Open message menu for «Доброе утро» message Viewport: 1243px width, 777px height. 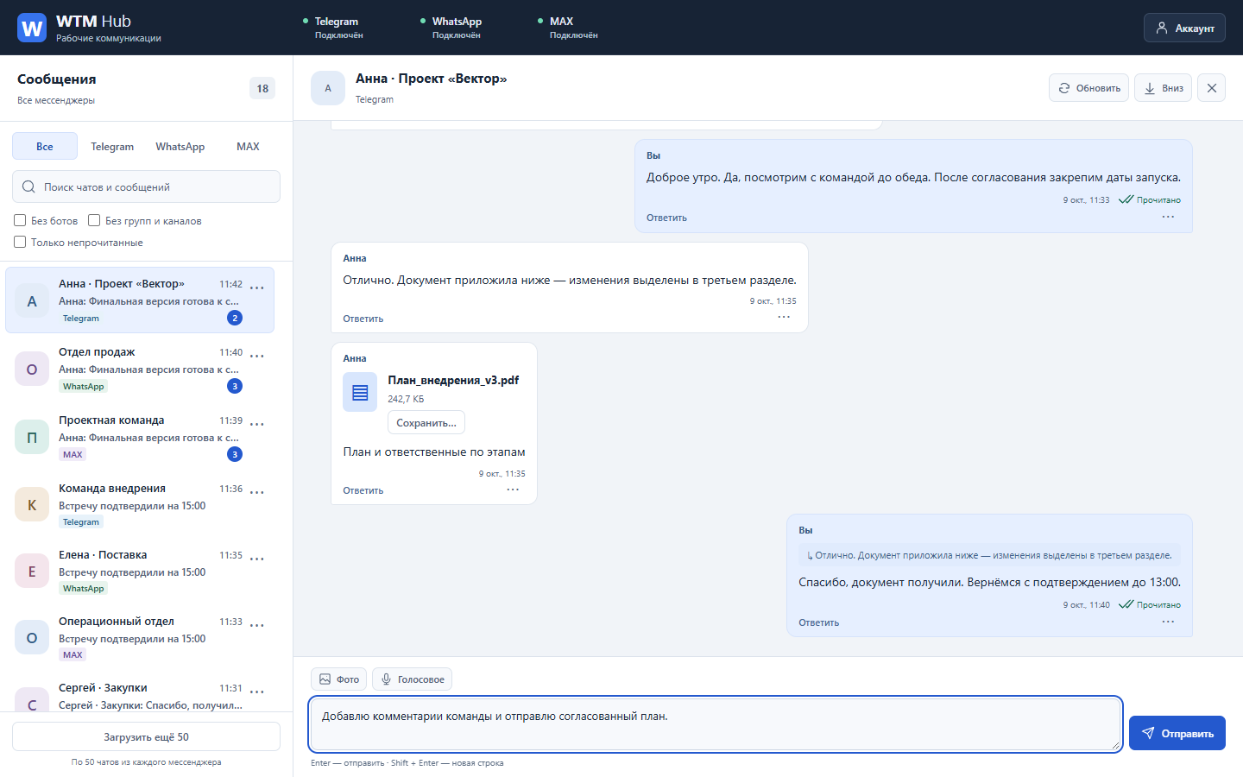click(x=1168, y=217)
